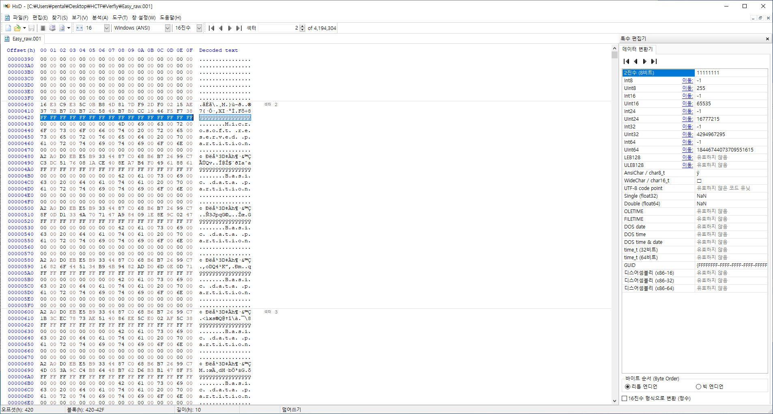Click the Open disk toolbar icon
The width and height of the screenshot is (773, 414).
[52, 28]
